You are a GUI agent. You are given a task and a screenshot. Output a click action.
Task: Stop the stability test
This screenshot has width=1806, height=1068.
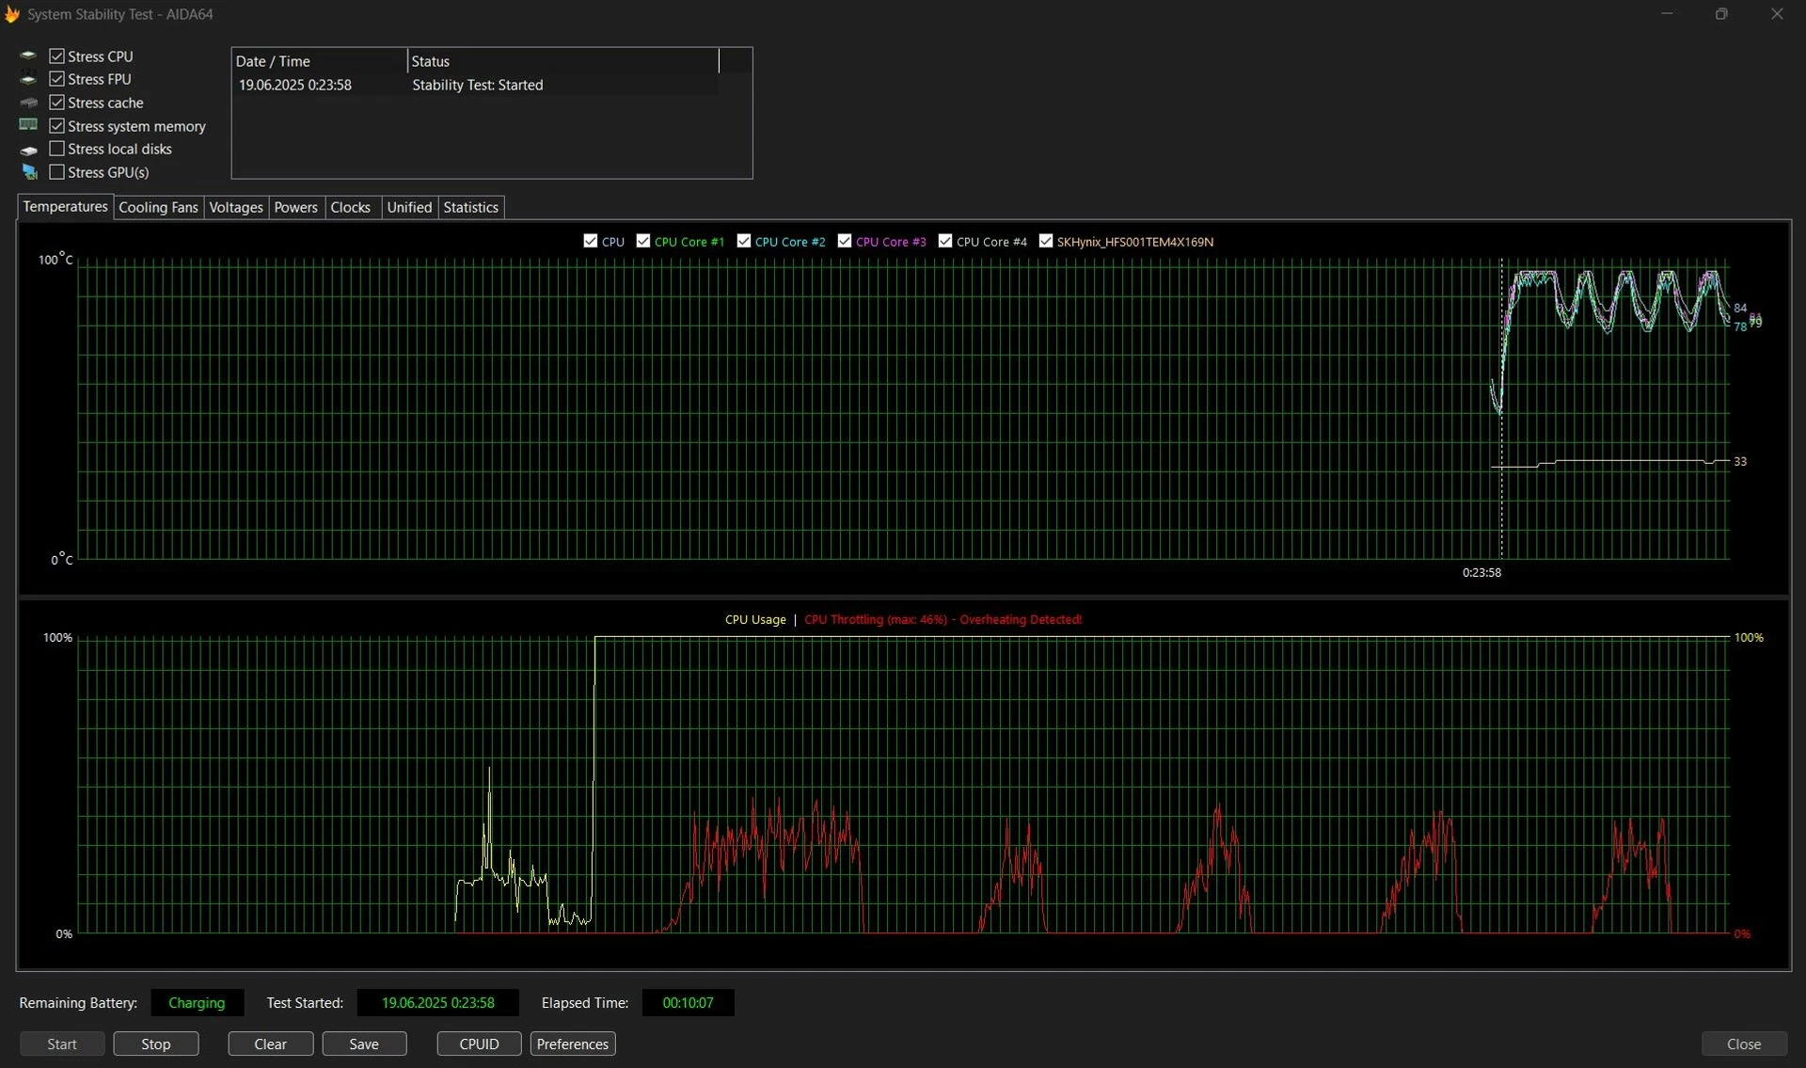[156, 1044]
